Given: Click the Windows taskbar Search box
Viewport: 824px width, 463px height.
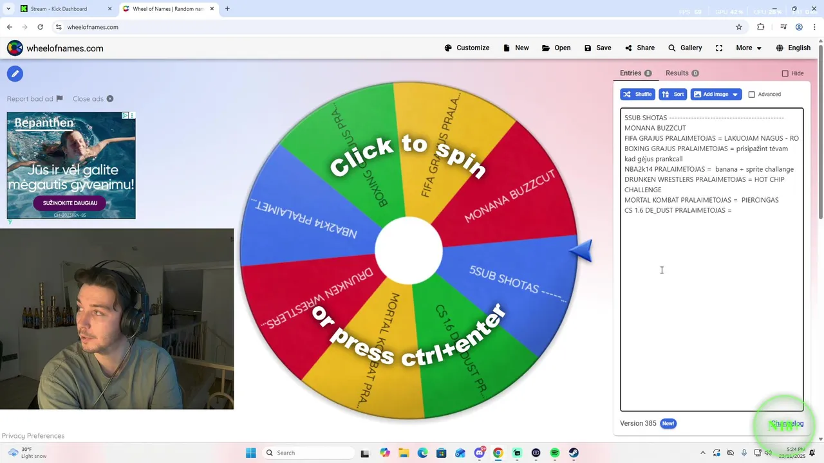Looking at the screenshot, I should 308,453.
